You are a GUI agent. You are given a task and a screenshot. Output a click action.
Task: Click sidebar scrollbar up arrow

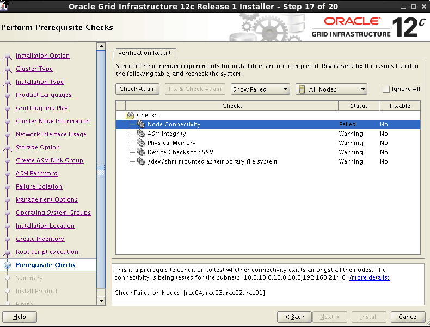[101, 46]
